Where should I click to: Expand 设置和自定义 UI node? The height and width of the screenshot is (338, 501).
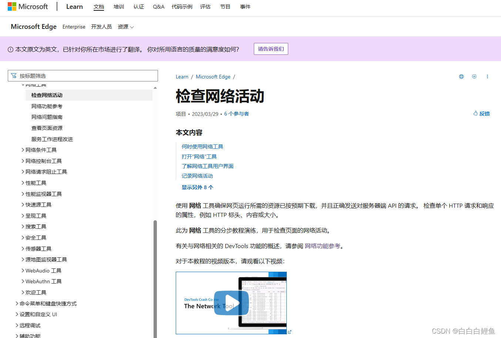pyautogui.click(x=17, y=314)
